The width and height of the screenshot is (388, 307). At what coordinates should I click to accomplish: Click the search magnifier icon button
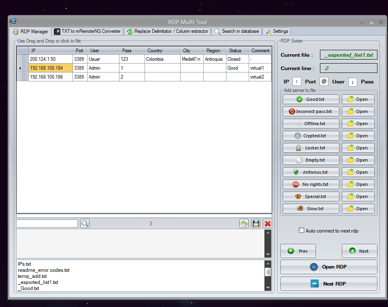tap(85, 224)
